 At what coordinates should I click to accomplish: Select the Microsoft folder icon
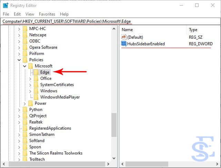coord(30,66)
